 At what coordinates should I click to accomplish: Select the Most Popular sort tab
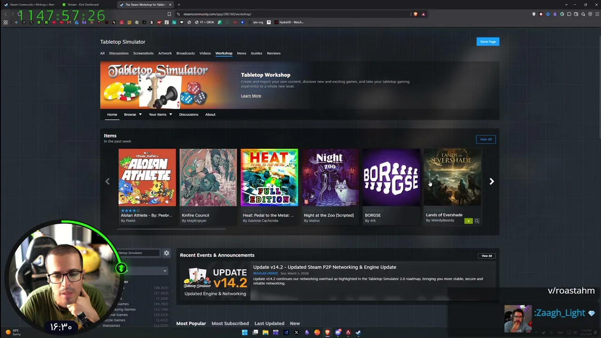coord(191,323)
